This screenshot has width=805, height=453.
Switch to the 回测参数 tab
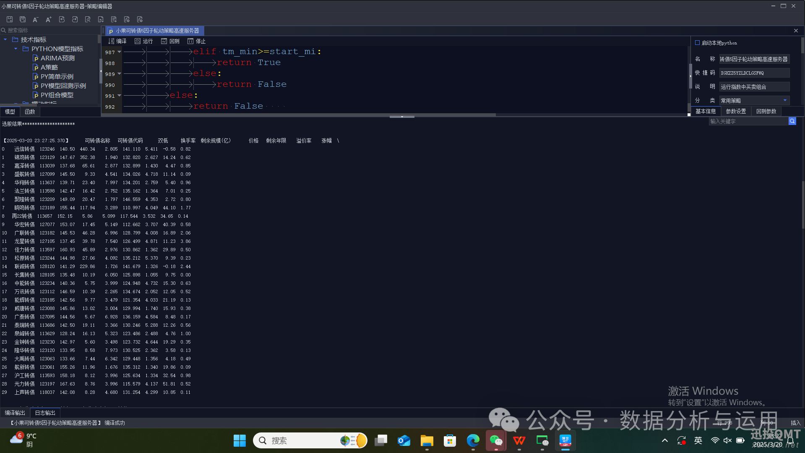pos(766,111)
